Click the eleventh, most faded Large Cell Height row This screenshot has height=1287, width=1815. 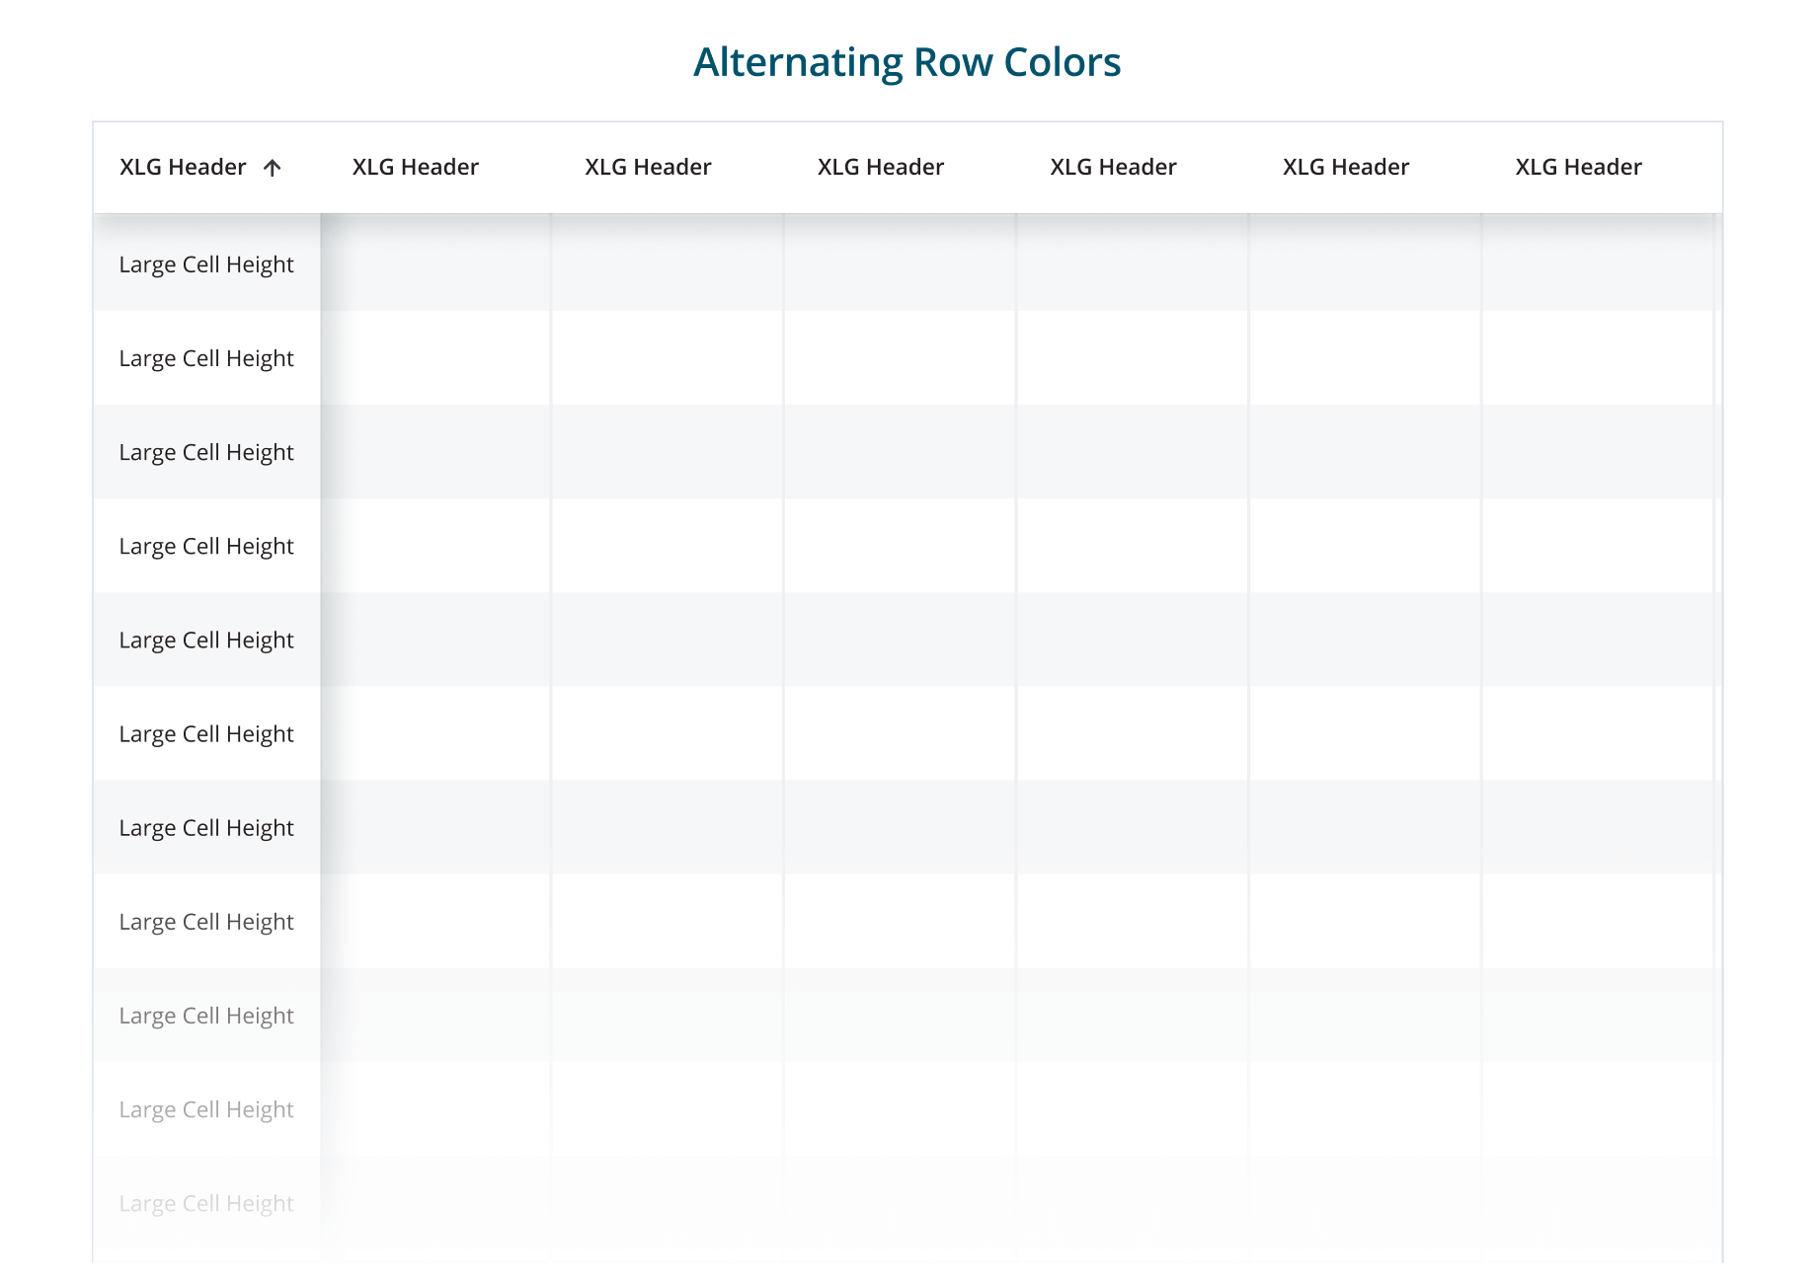[x=206, y=1203]
